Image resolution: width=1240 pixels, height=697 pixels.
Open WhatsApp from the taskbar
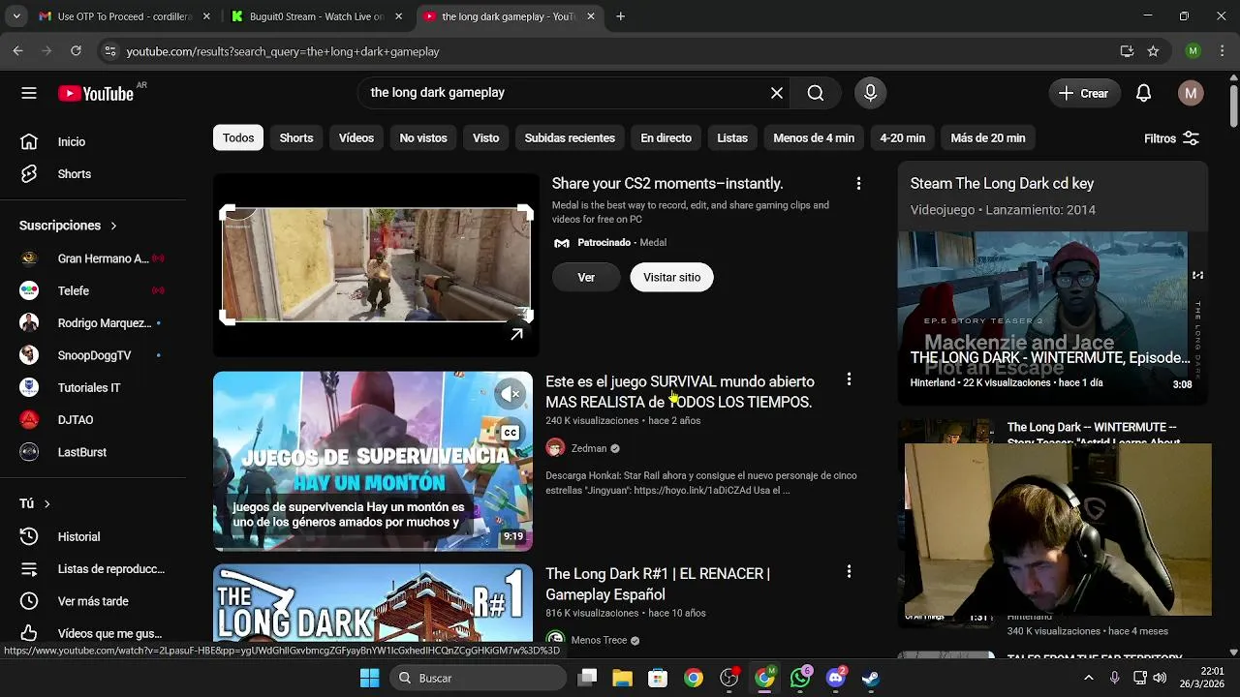(800, 678)
